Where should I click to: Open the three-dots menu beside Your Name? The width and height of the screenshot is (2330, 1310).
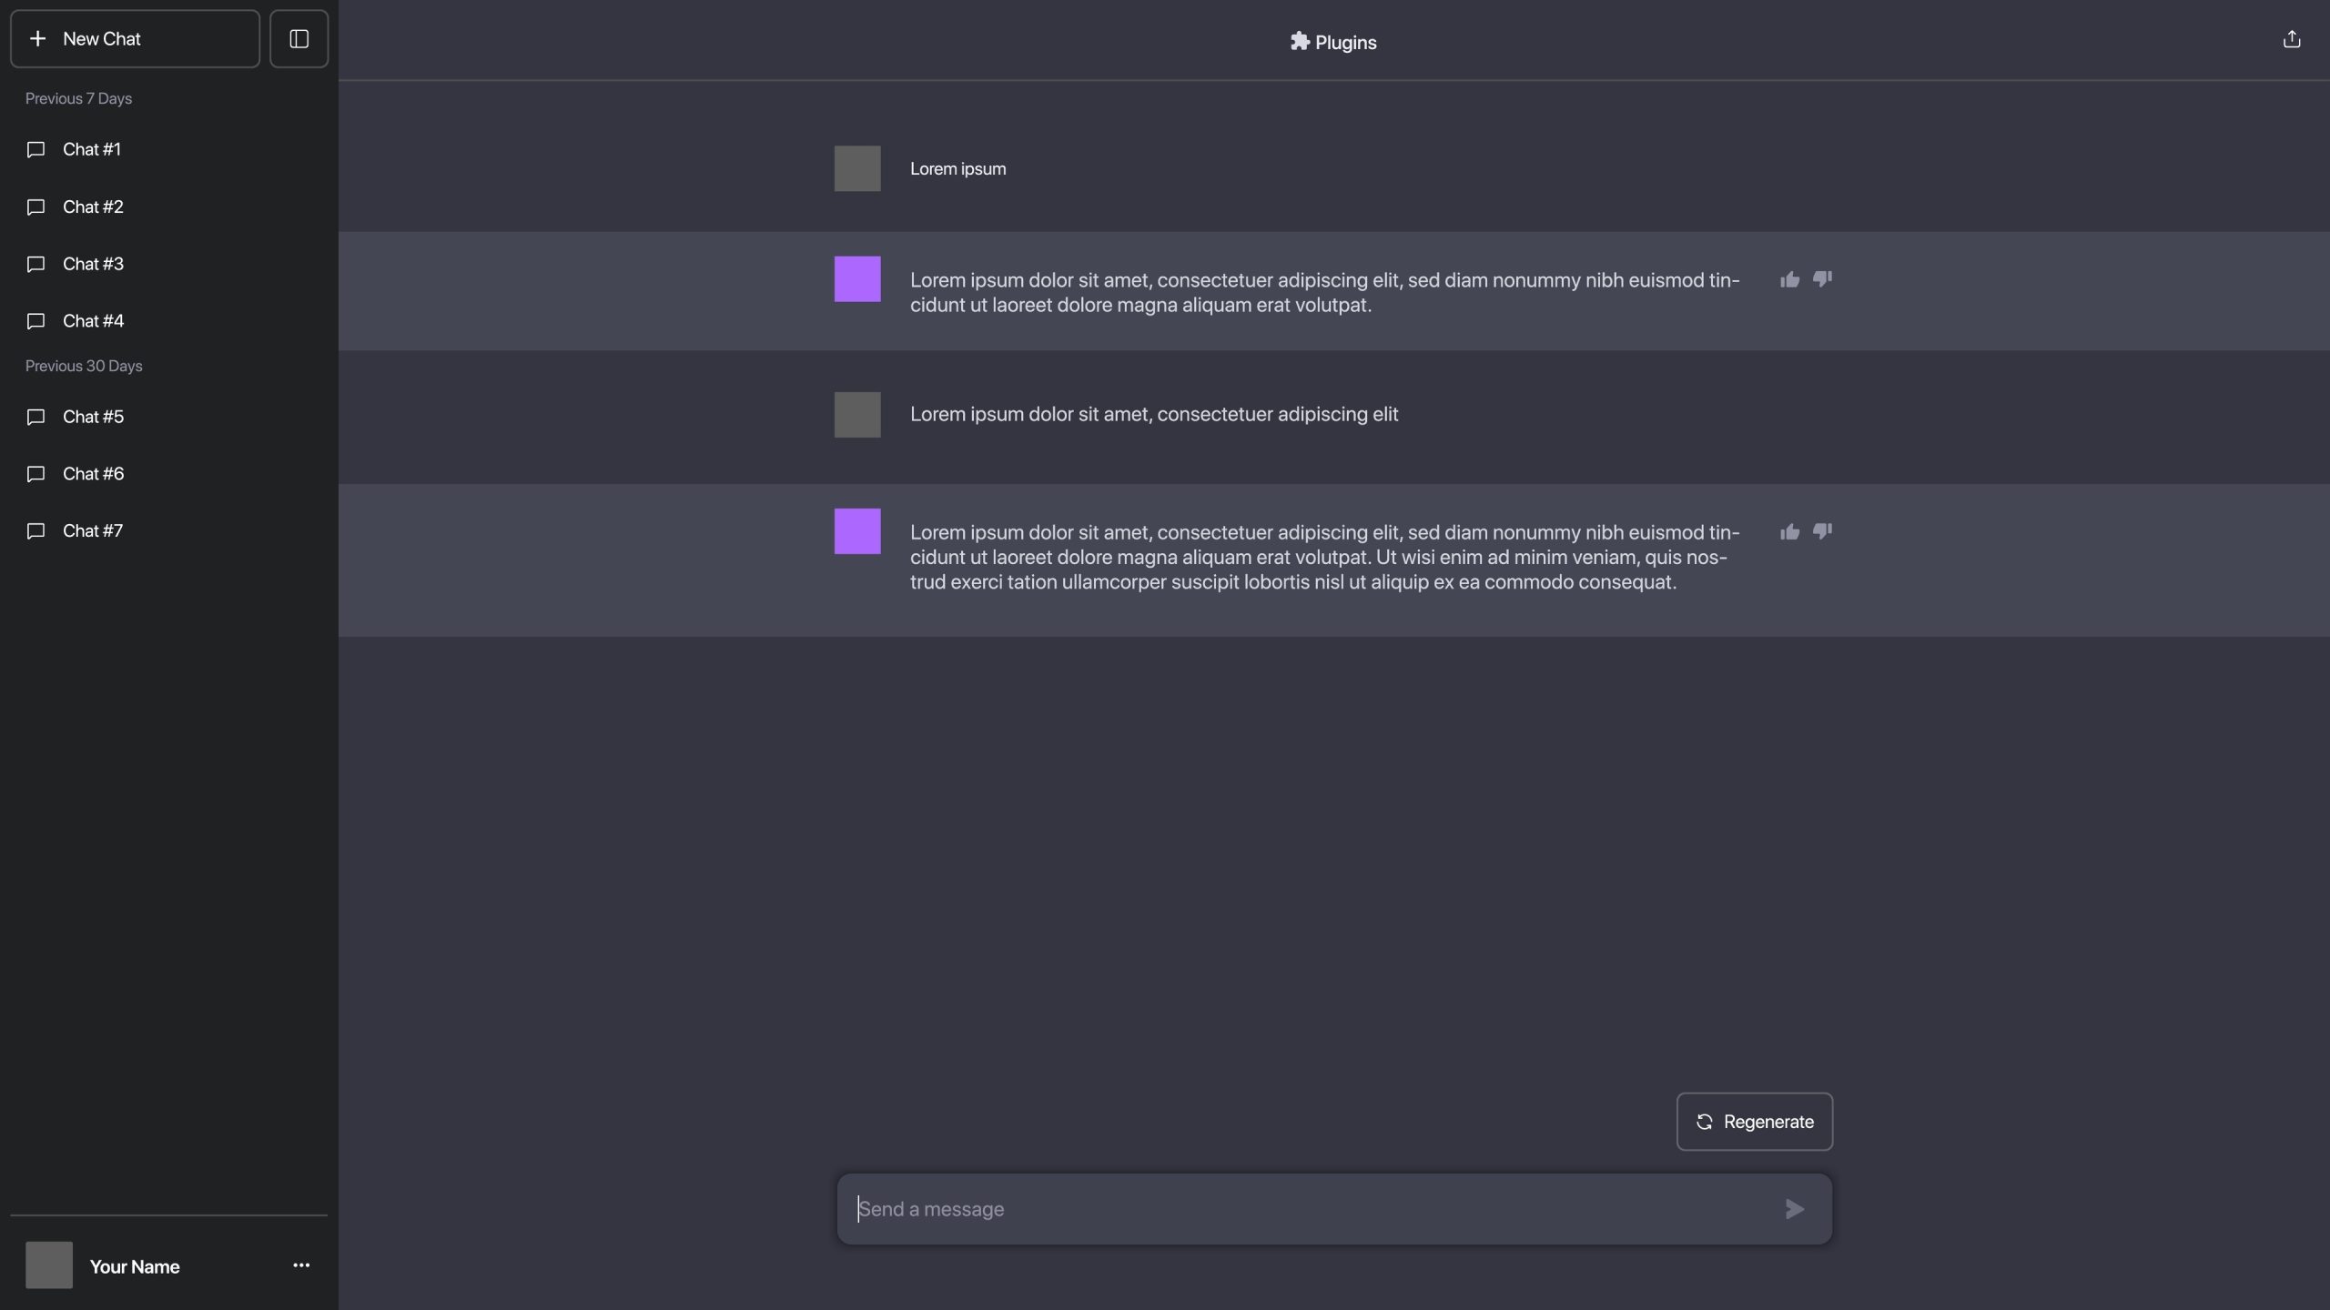301,1265
